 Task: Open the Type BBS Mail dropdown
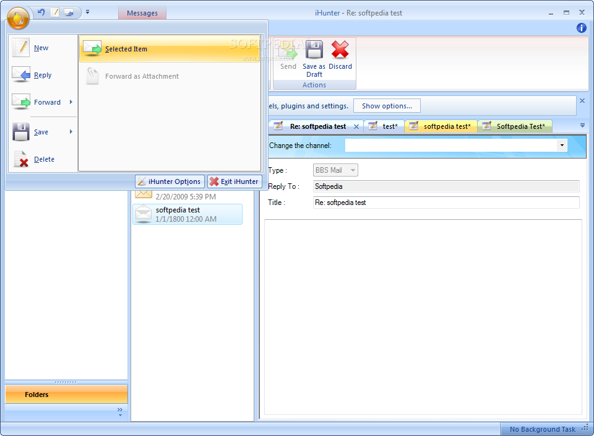tap(335, 170)
